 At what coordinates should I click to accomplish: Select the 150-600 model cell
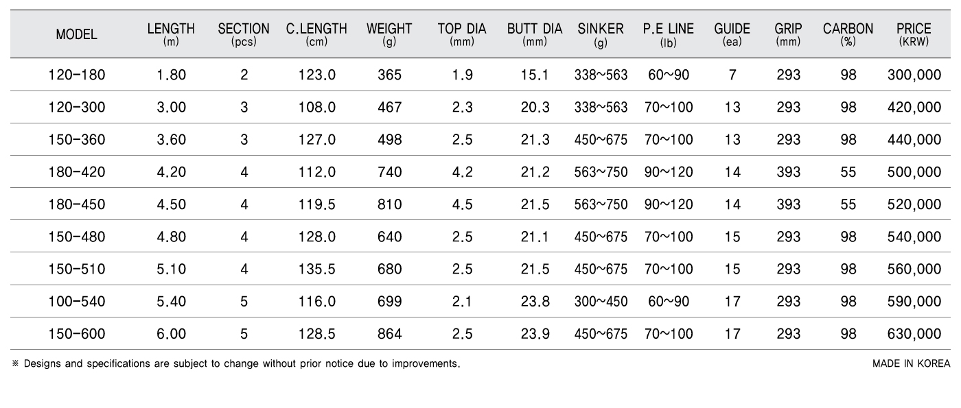[77, 334]
